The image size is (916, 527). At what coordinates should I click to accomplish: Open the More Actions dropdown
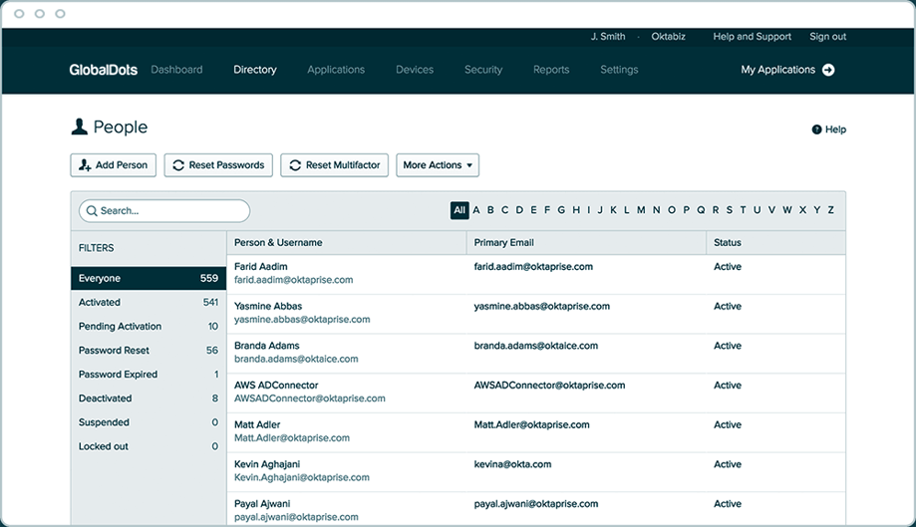tap(438, 165)
